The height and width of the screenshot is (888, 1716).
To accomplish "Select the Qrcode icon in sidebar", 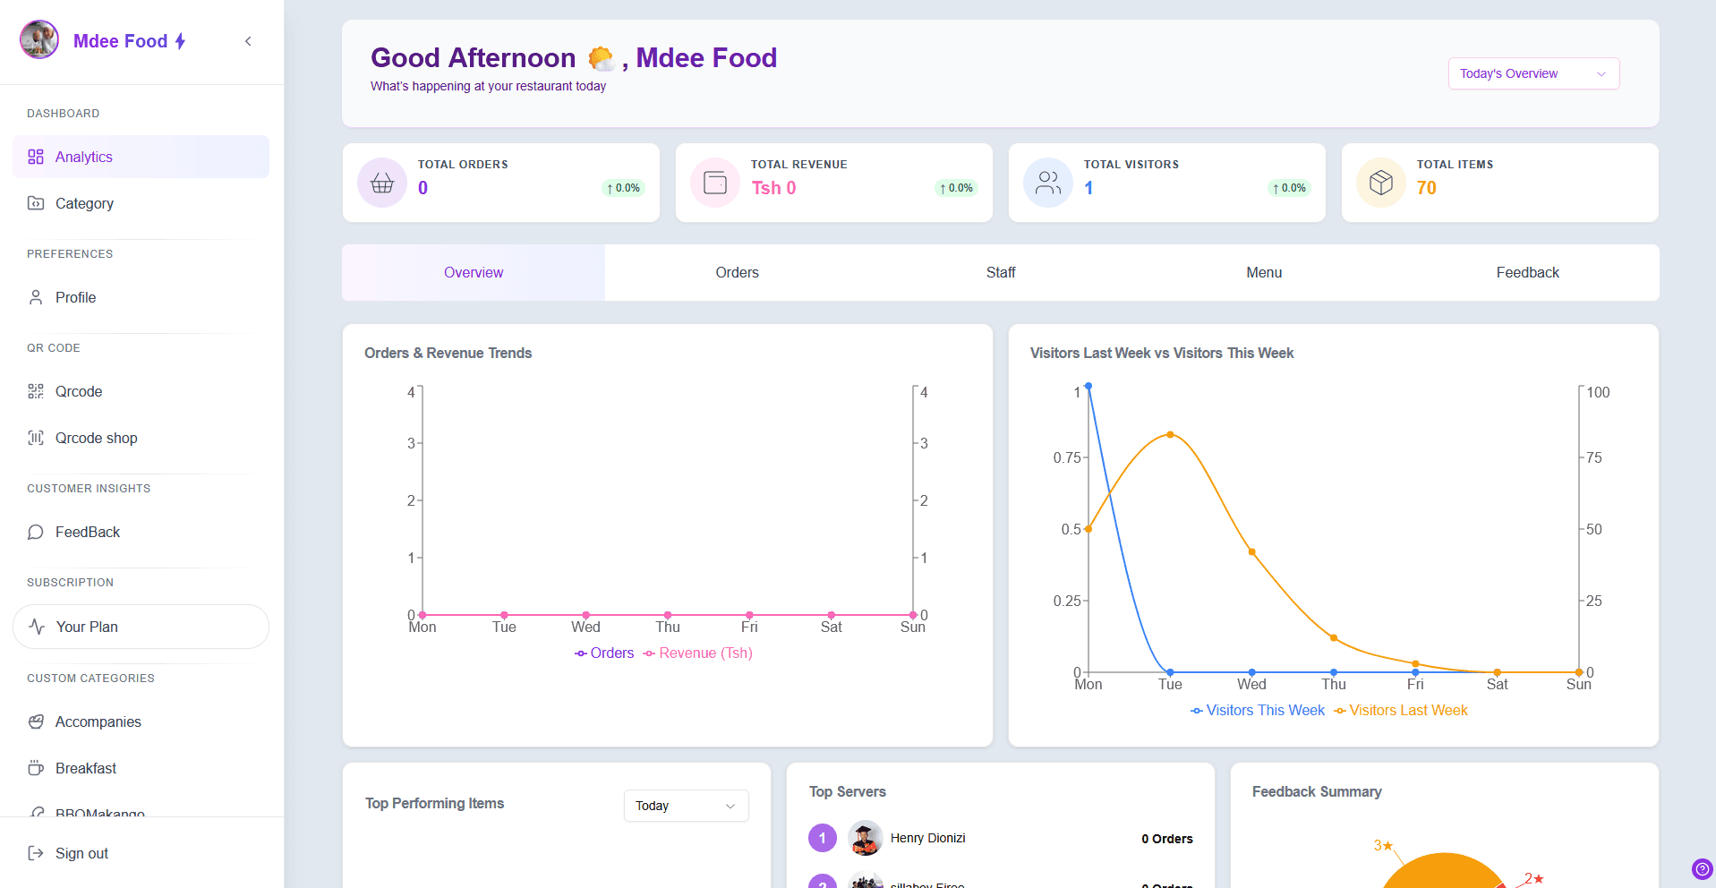I will tap(36, 391).
